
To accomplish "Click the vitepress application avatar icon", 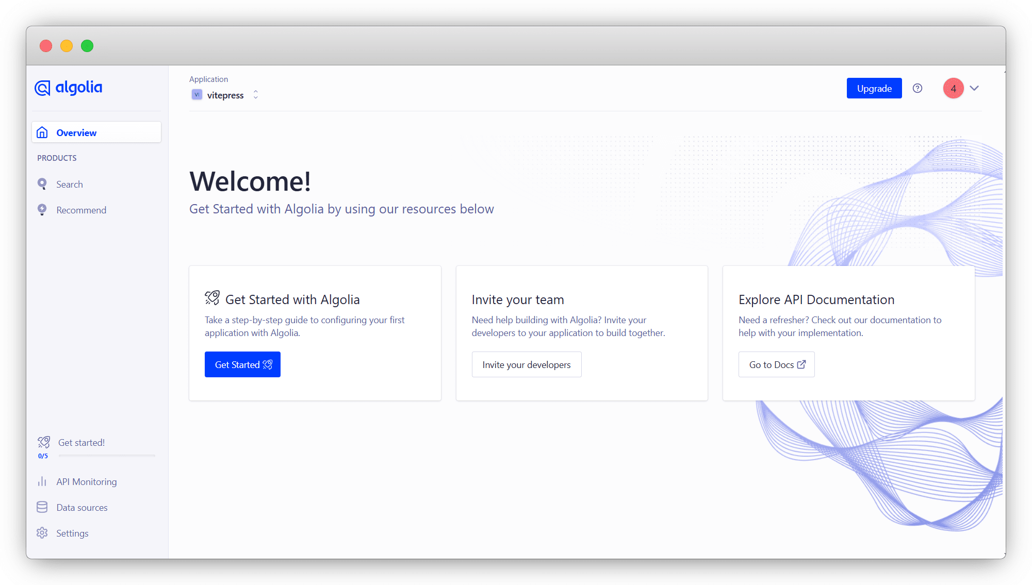I will 196,95.
